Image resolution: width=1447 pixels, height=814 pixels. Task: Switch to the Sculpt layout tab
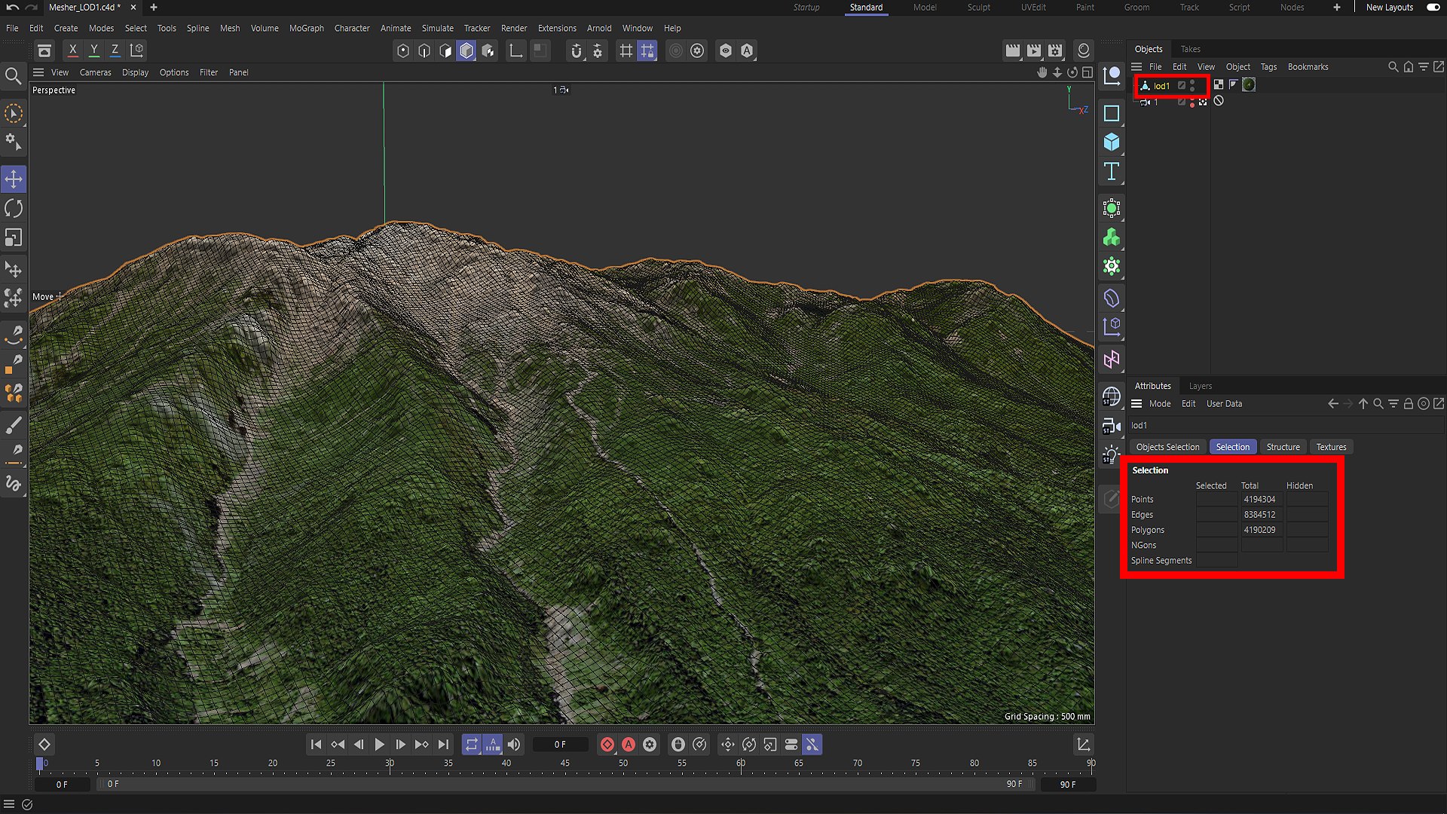[x=979, y=8]
